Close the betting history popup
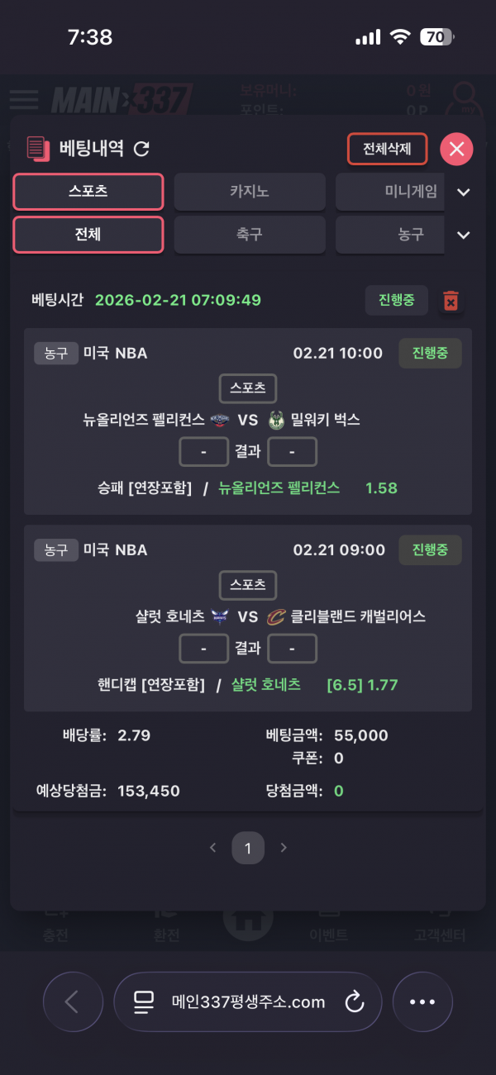 click(x=456, y=150)
